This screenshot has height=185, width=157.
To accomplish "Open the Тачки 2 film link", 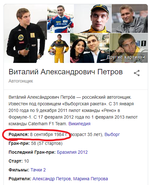I will [38, 170].
